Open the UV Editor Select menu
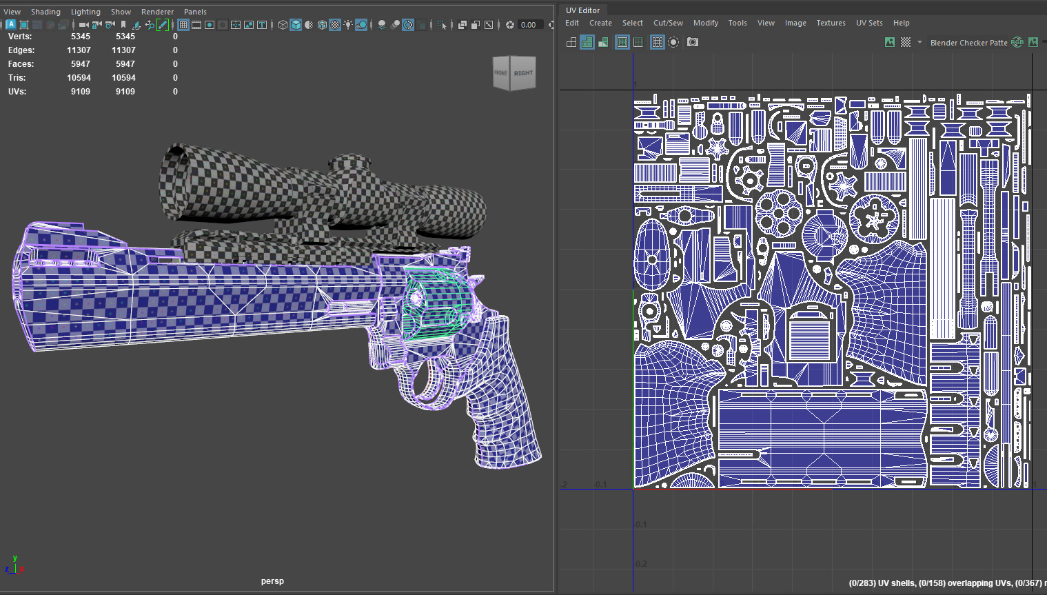 633,23
